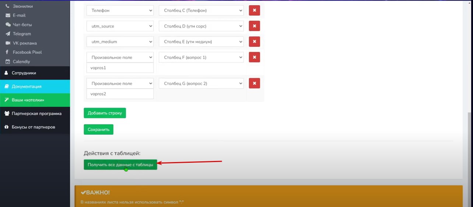Click the phone icon next to Звонилки

click(8, 6)
